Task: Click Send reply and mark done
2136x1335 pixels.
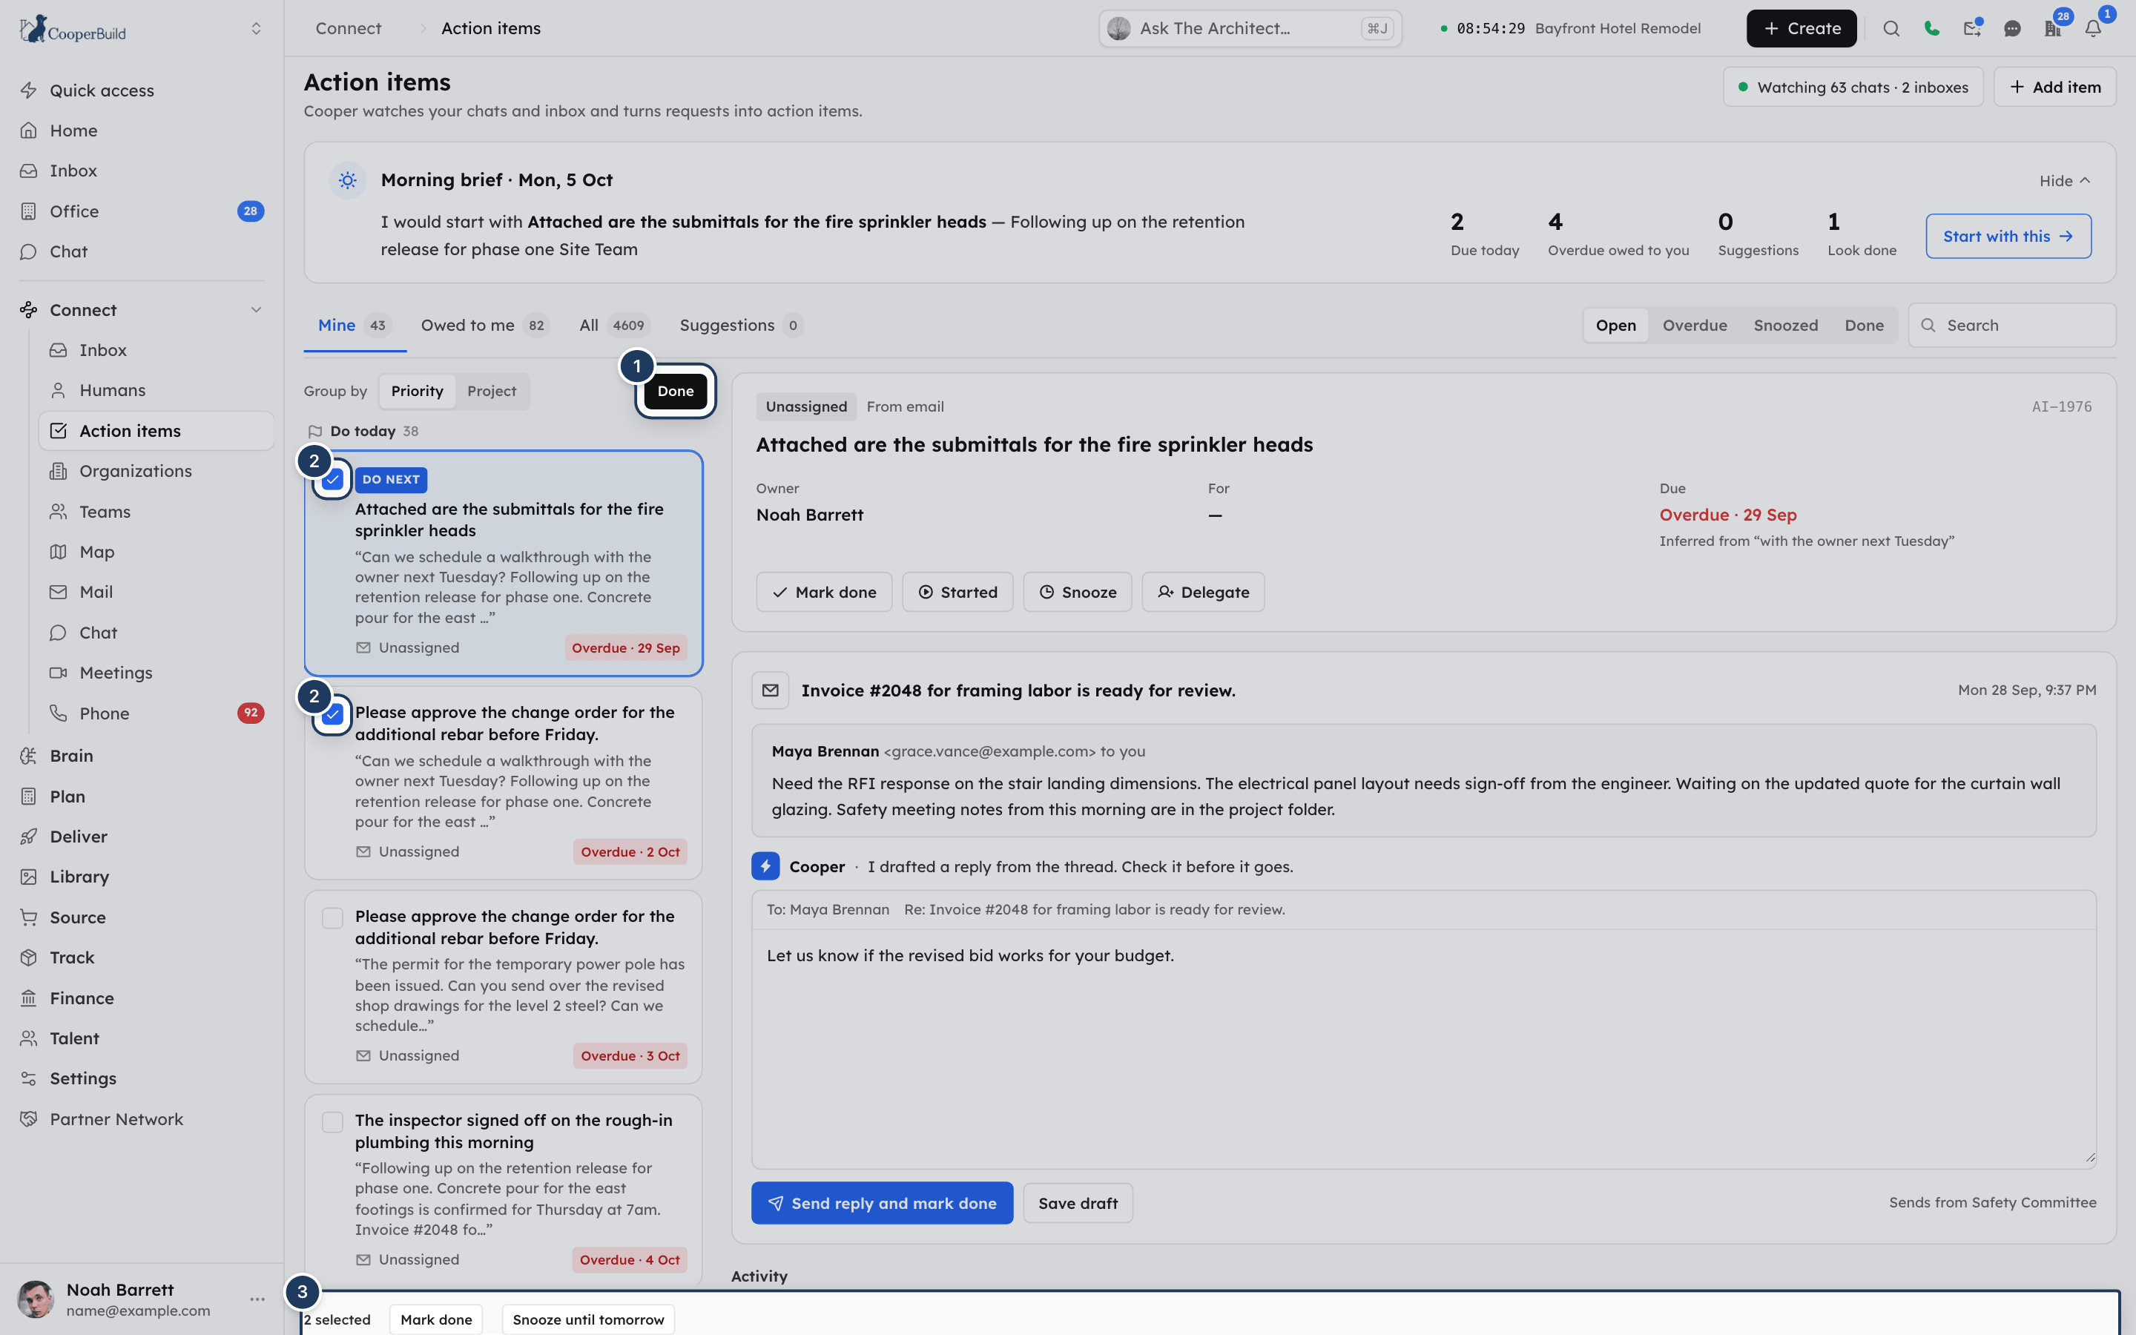Action: click(882, 1202)
